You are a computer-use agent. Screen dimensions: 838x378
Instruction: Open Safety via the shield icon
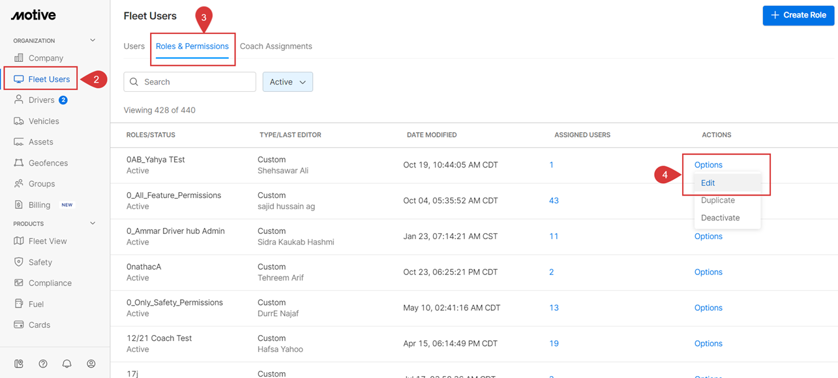pyautogui.click(x=19, y=262)
